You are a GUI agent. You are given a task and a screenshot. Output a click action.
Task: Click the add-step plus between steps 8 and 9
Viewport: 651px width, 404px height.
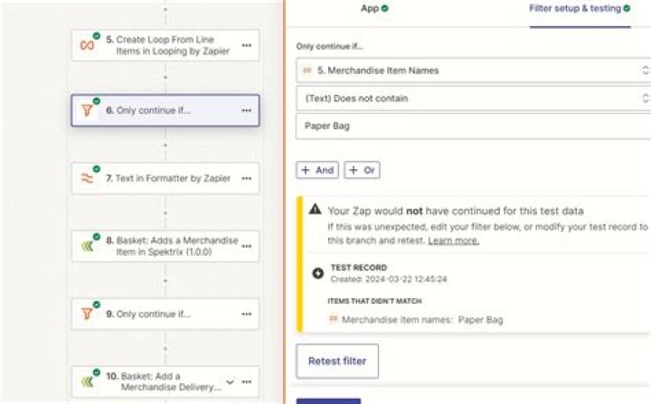[165, 281]
